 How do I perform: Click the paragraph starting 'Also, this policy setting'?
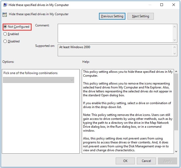coord(126,144)
